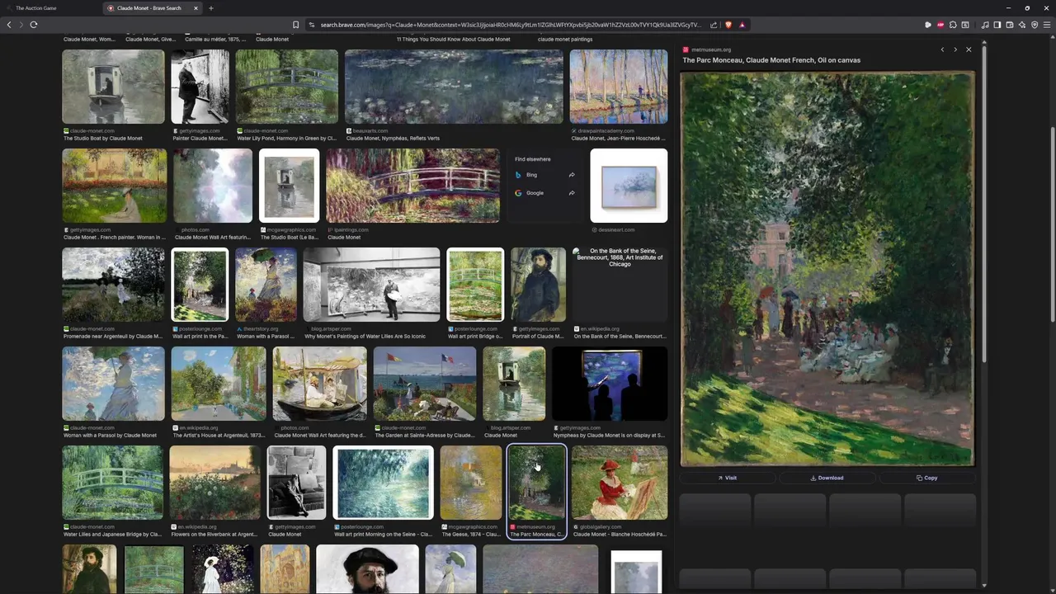Open the ipaintings.com Japanese bridge thumbnail
The height and width of the screenshot is (594, 1056).
[412, 186]
